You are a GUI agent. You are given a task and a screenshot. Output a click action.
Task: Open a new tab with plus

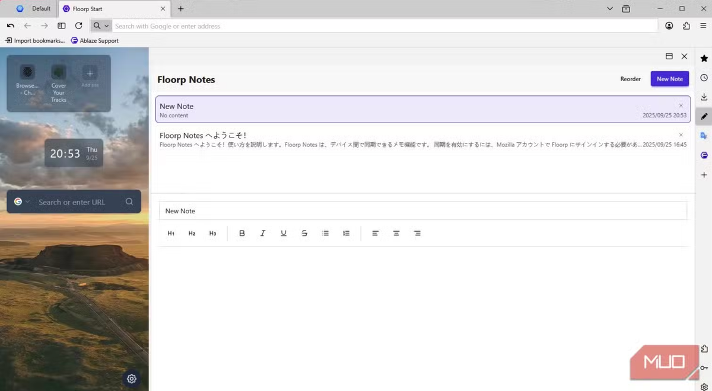[x=181, y=9]
